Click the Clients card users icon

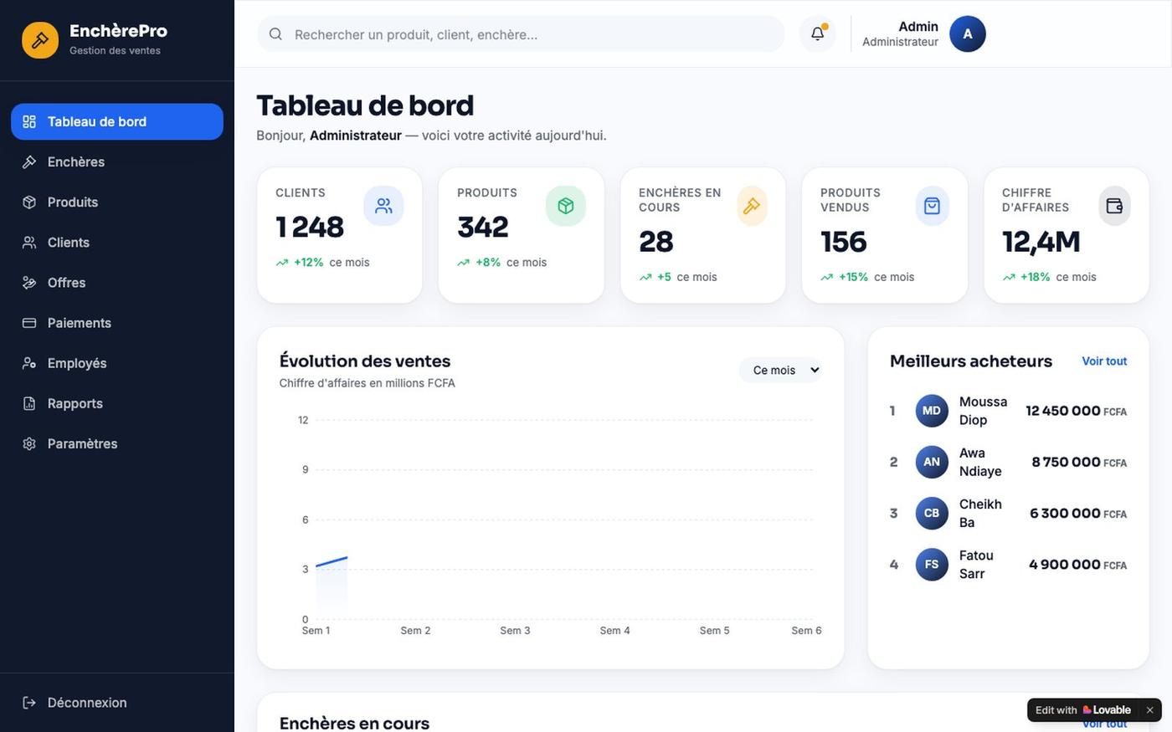383,206
